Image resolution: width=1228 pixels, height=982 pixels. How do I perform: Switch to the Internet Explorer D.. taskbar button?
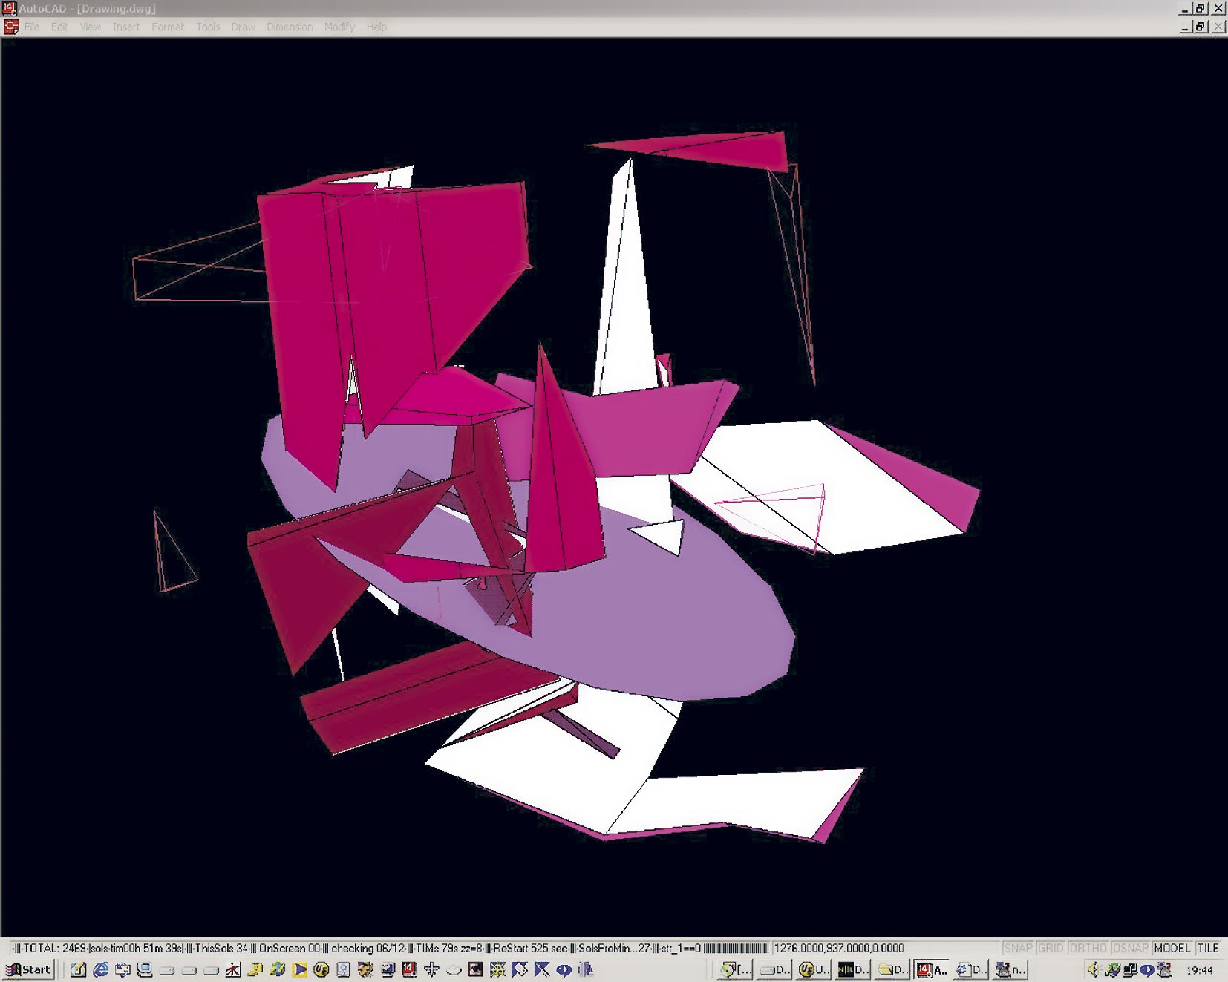click(970, 969)
